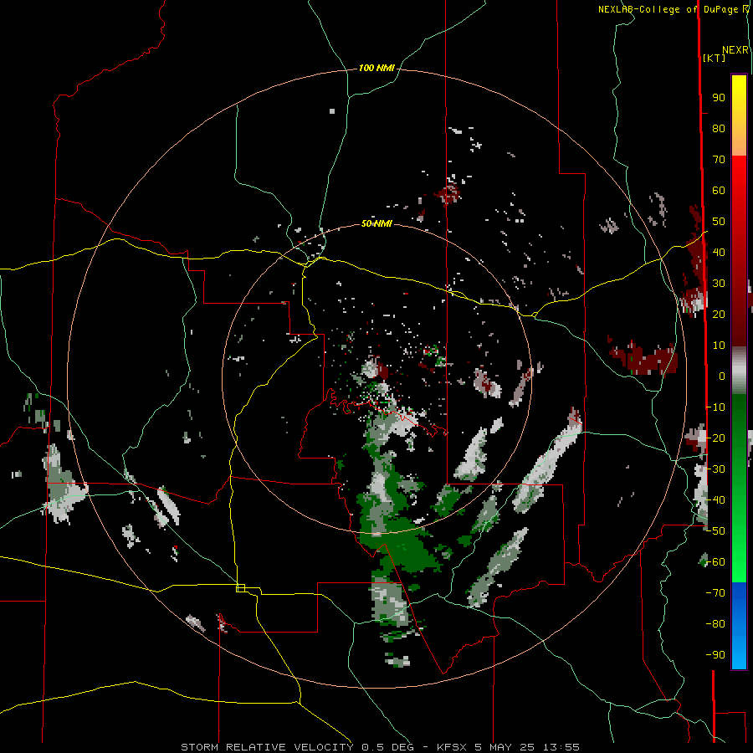Click the positive 50 scale value
753x753 pixels.
point(719,222)
